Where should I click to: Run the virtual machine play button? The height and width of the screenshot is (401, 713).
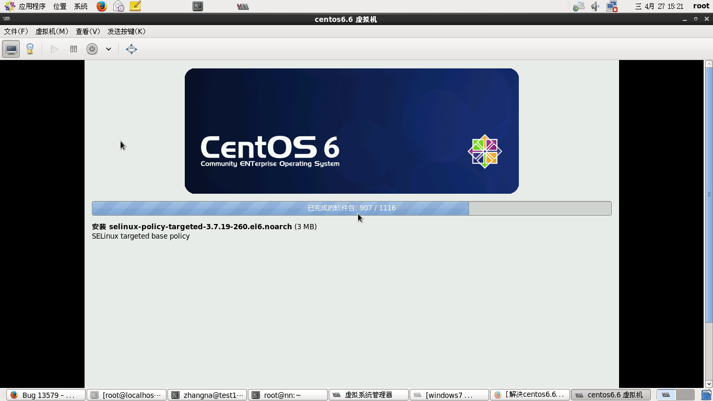click(x=54, y=49)
